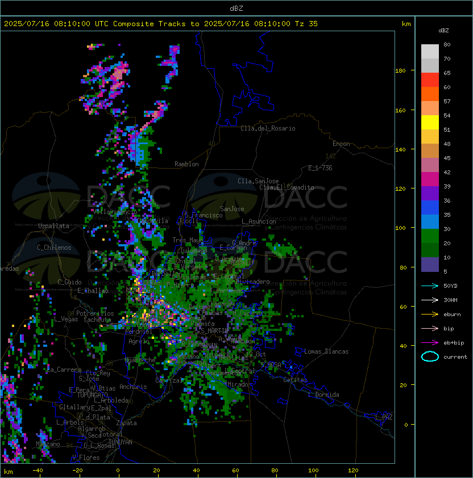This screenshot has height=478, width=473.
Task: Select the Mirador map label
Action: [239, 384]
